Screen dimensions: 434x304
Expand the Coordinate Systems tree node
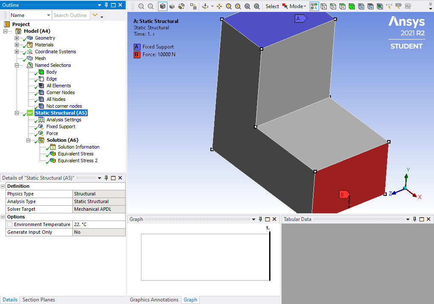coord(17,52)
